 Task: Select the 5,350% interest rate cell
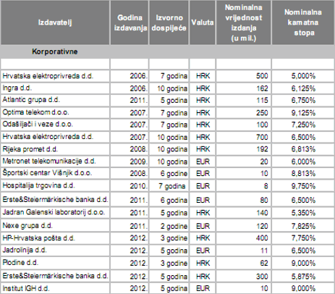(303, 213)
